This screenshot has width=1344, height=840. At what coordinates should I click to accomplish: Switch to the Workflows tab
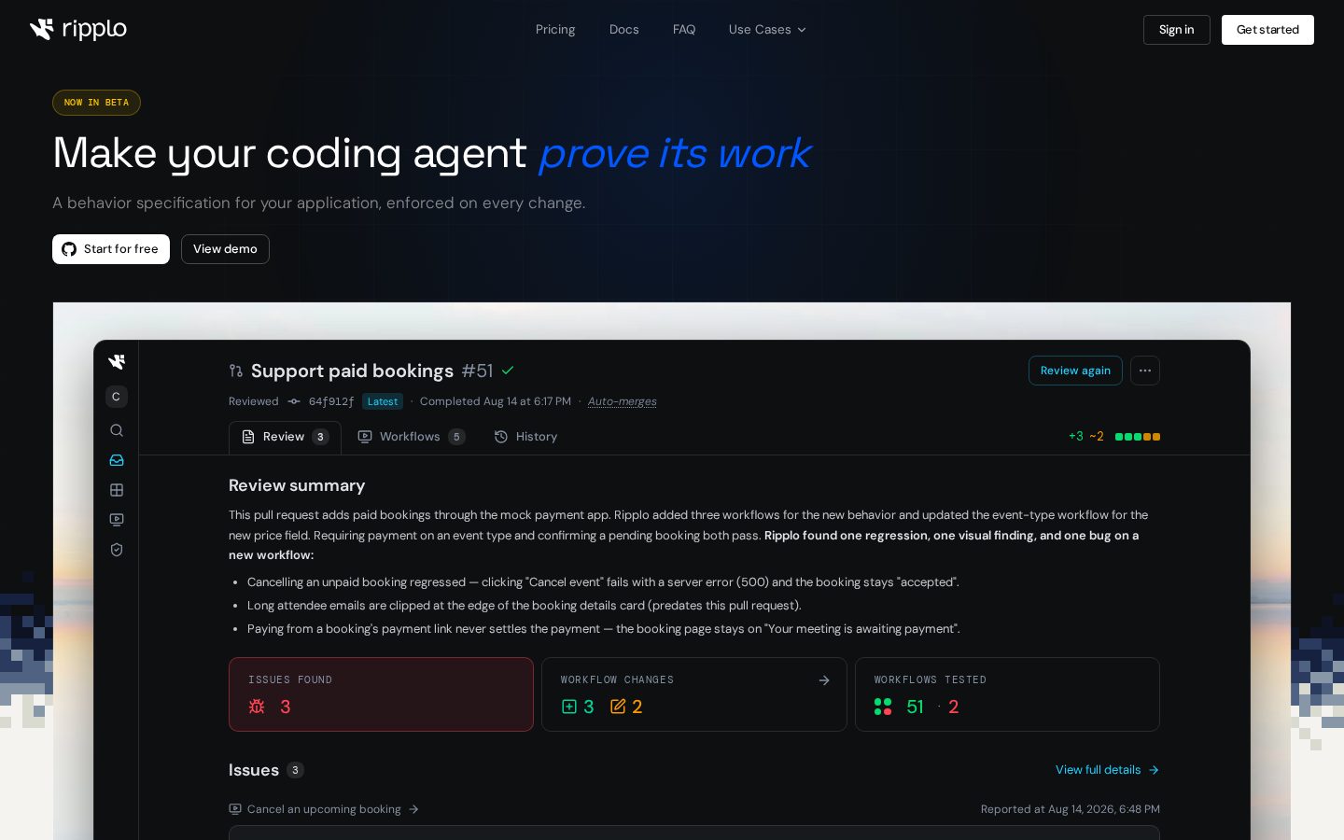(x=412, y=437)
